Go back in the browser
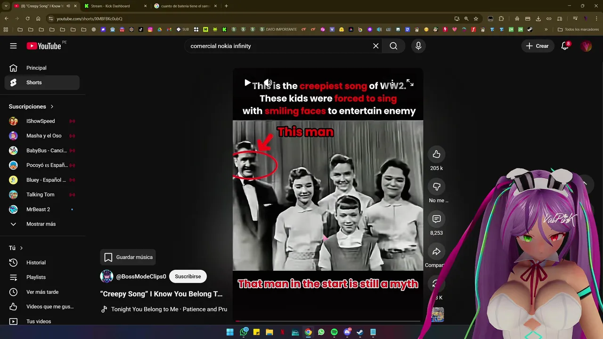This screenshot has width=603, height=339. pyautogui.click(x=6, y=18)
